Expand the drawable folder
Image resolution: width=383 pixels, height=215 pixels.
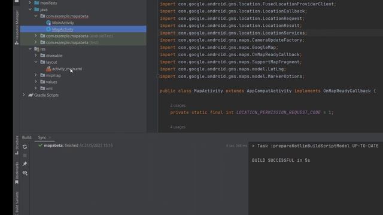pos(36,56)
